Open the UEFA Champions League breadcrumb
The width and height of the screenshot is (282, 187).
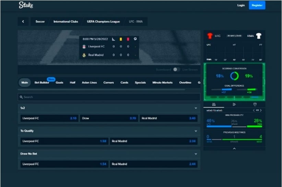pyautogui.click(x=103, y=21)
